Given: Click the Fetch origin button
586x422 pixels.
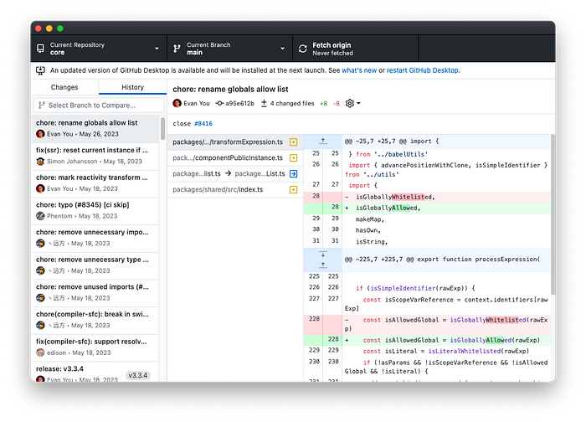Looking at the screenshot, I should coord(356,49).
